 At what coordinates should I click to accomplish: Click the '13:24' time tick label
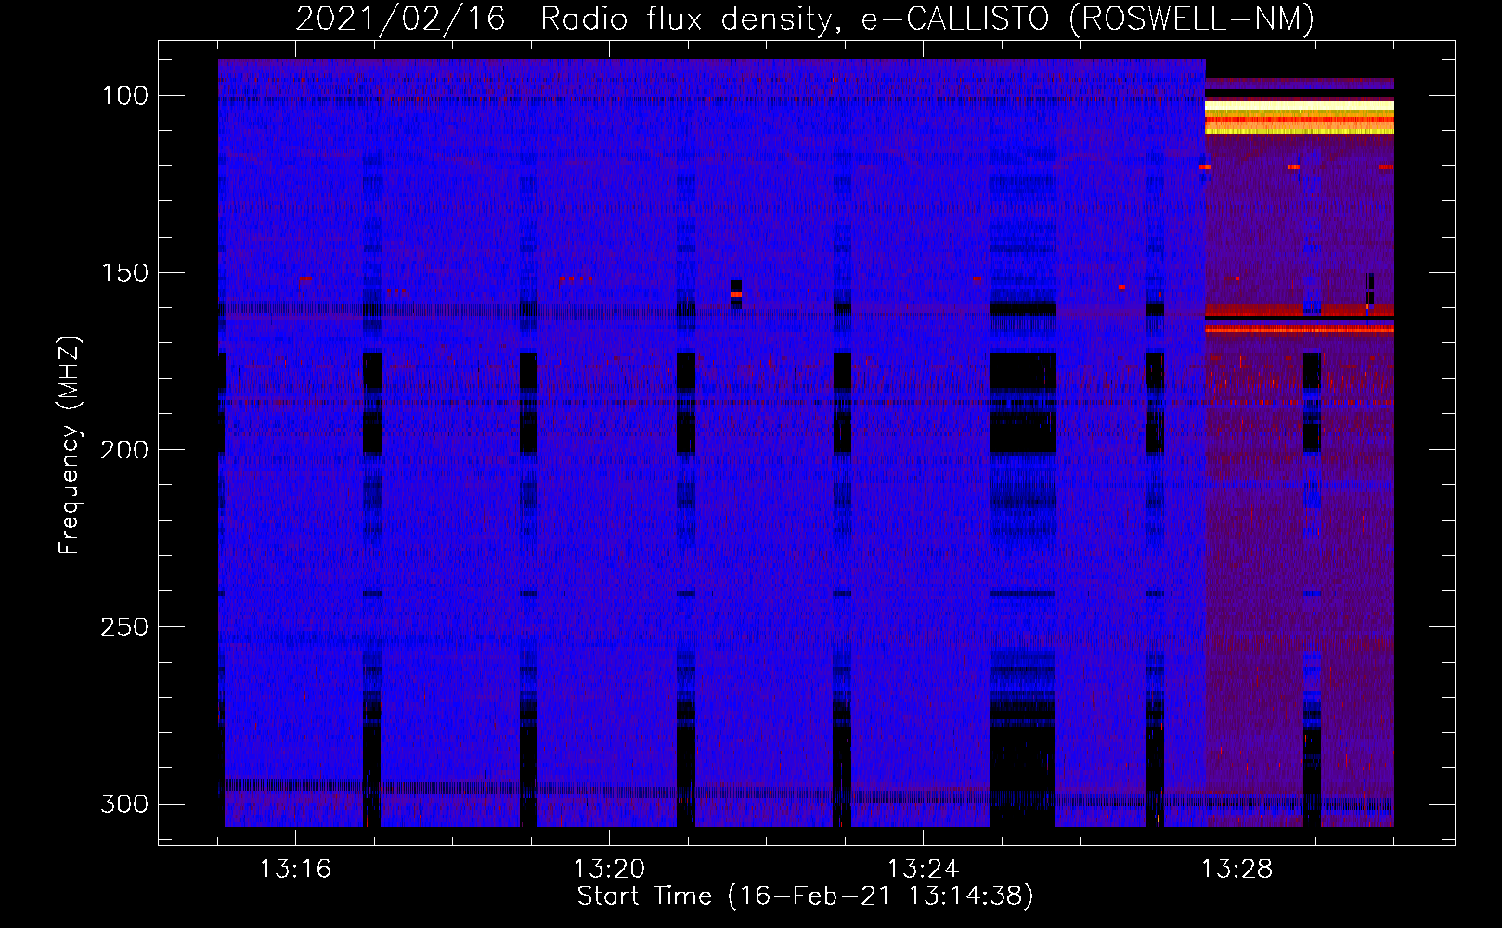click(x=923, y=870)
